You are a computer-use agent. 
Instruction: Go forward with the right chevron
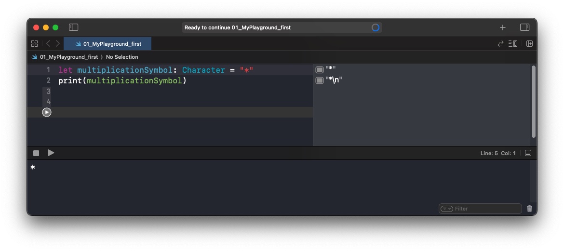click(57, 43)
